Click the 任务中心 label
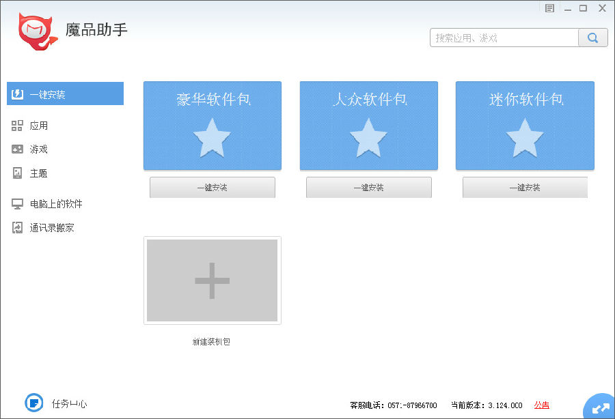The width and height of the screenshot is (615, 419). 70,403
